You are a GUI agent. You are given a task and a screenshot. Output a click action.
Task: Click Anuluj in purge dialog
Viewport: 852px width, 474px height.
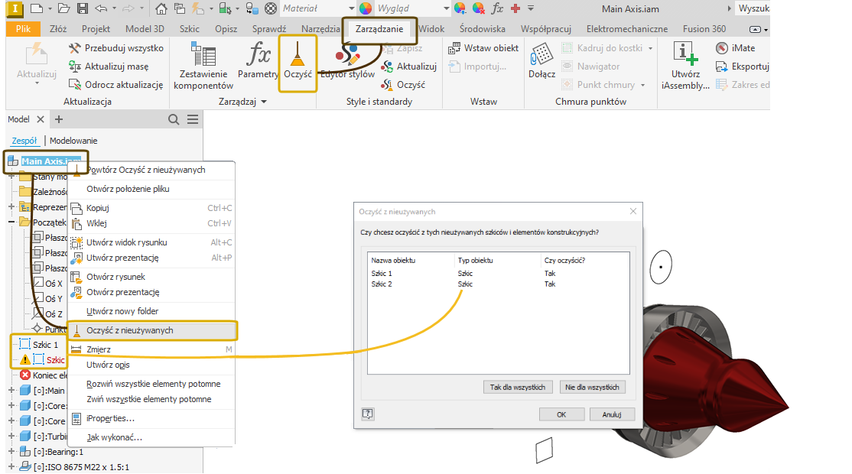click(611, 414)
